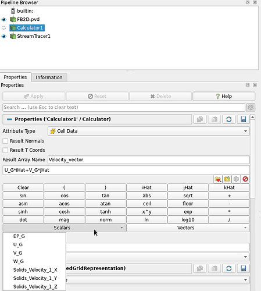The width and height of the screenshot is (261, 291).
Task: Check the Result T Coords option
Action: click(5, 150)
